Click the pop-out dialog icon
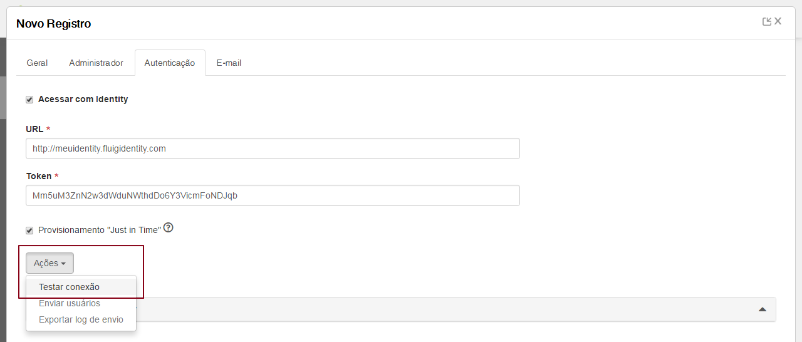 click(x=767, y=21)
